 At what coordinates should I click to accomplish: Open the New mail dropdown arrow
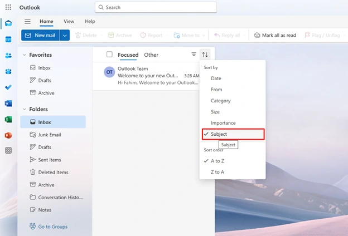pos(65,35)
